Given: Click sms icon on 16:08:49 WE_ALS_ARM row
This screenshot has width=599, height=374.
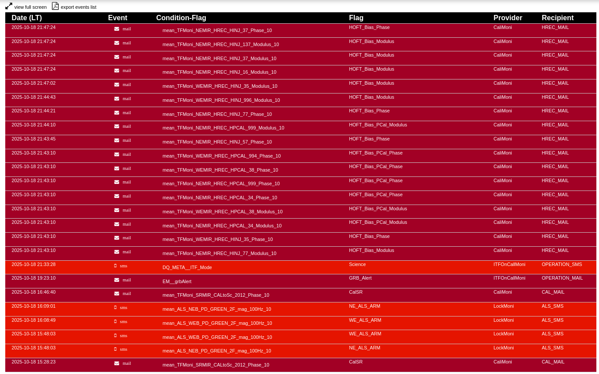Looking at the screenshot, I should point(115,321).
